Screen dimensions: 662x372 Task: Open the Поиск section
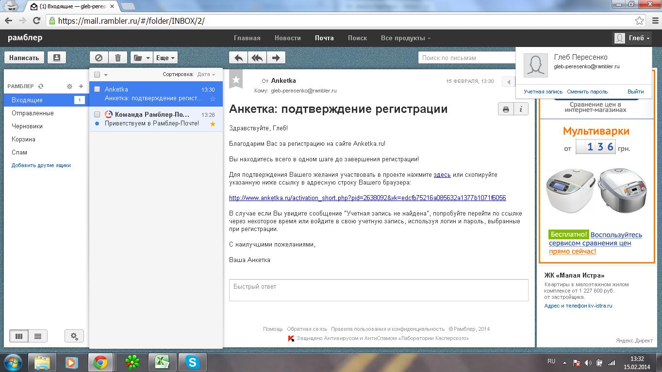[x=357, y=38]
